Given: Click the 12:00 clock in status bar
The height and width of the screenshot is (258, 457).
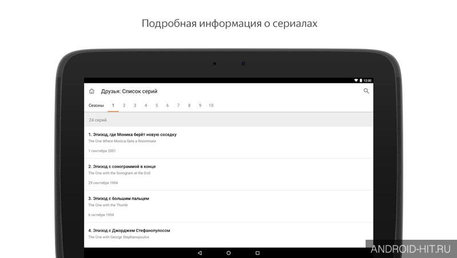Looking at the screenshot, I should click(x=367, y=80).
